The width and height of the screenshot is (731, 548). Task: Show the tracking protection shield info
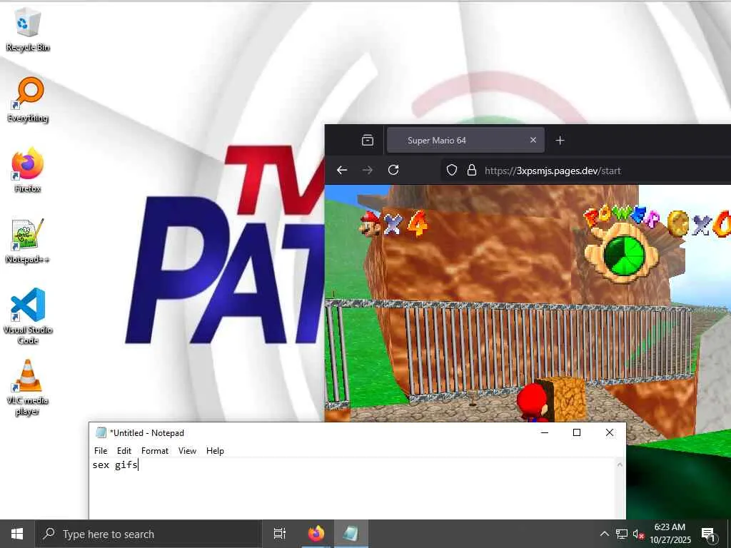[452, 170]
